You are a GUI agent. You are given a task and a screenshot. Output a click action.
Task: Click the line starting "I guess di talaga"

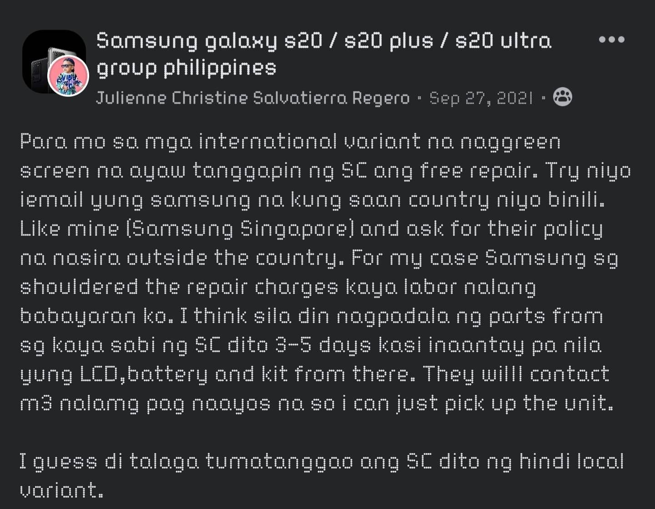[322, 462]
